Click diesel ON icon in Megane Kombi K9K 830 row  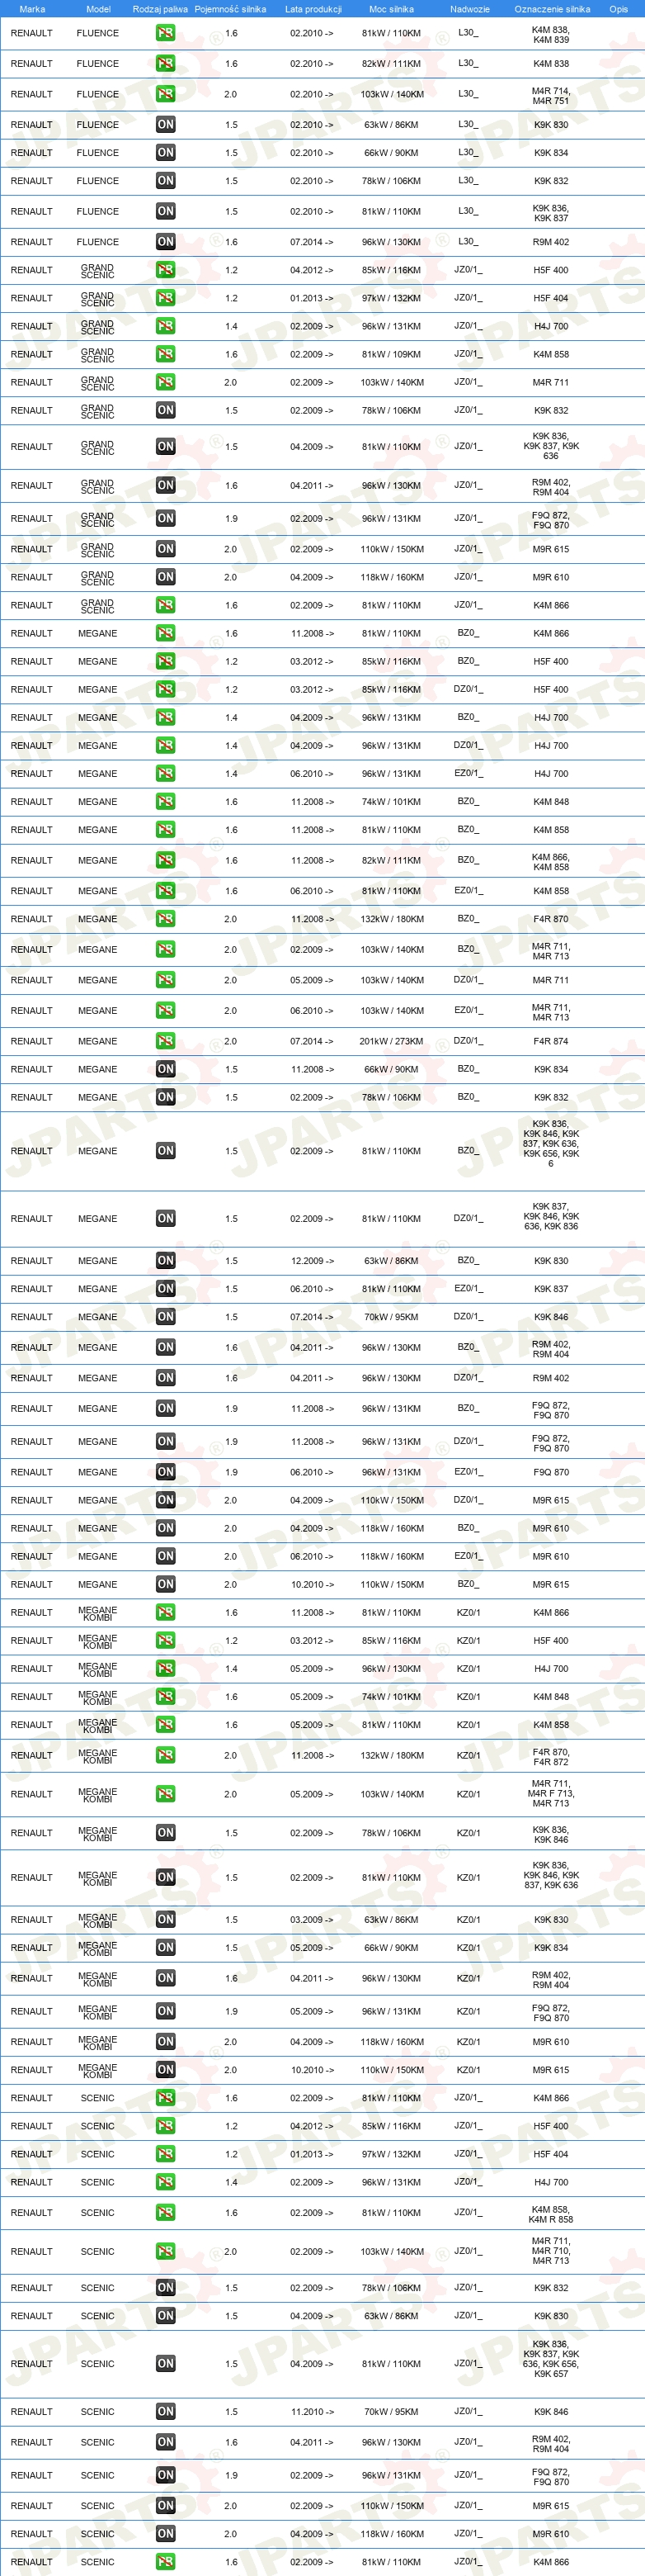tap(166, 1919)
